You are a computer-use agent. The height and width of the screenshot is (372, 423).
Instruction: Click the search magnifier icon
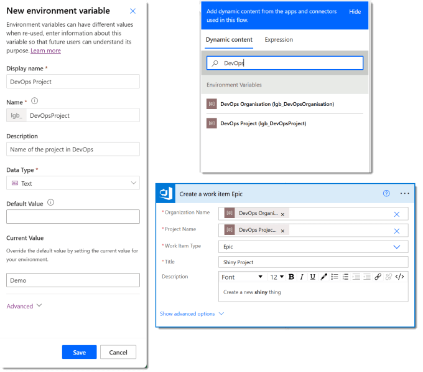point(215,63)
